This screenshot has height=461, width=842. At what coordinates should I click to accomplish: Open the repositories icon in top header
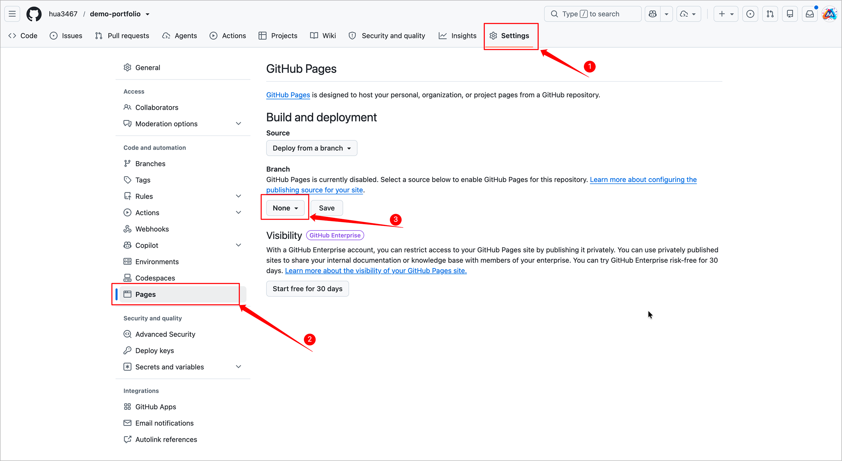(x=790, y=14)
